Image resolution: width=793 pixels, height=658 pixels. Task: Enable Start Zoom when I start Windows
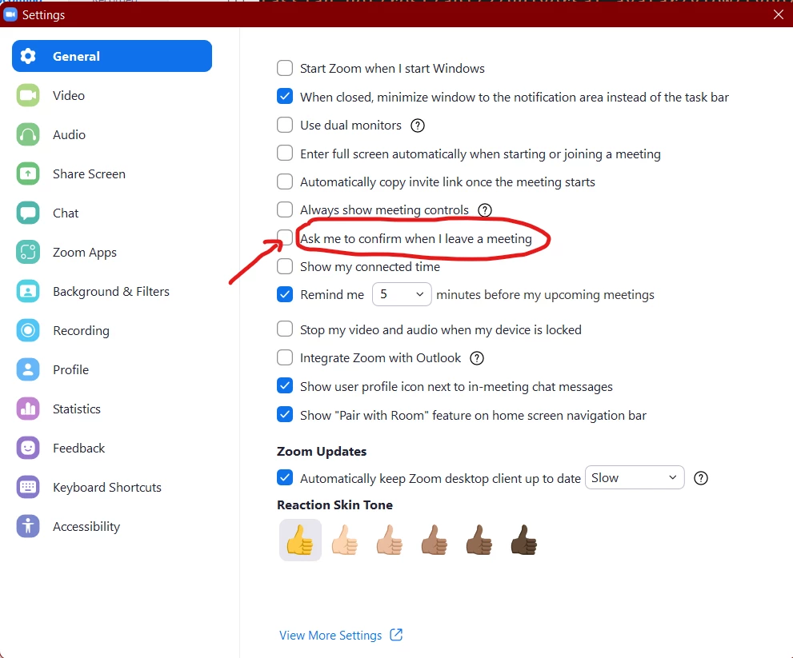[285, 68]
